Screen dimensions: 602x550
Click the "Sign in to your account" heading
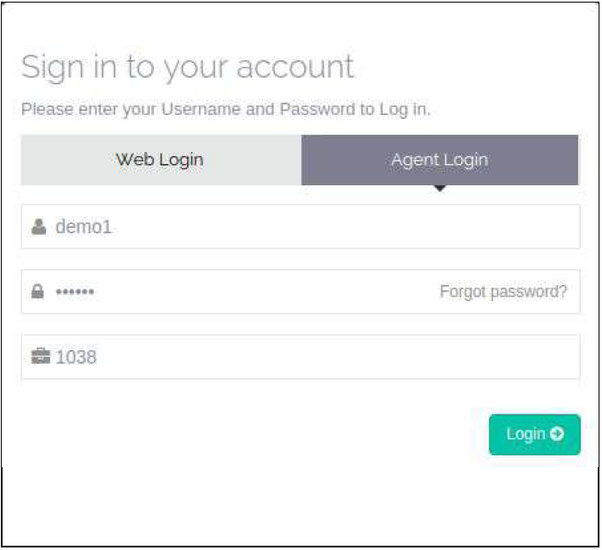point(187,67)
